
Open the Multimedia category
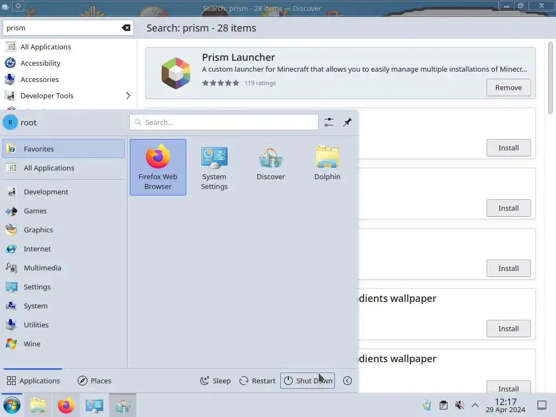(64, 268)
